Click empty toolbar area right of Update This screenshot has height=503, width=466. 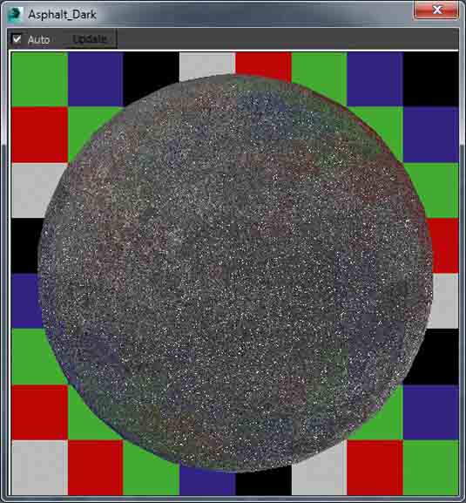pyautogui.click(x=287, y=39)
